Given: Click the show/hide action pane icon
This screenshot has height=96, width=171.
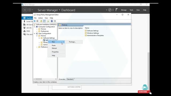Looking at the screenshot, I should point(55,21).
